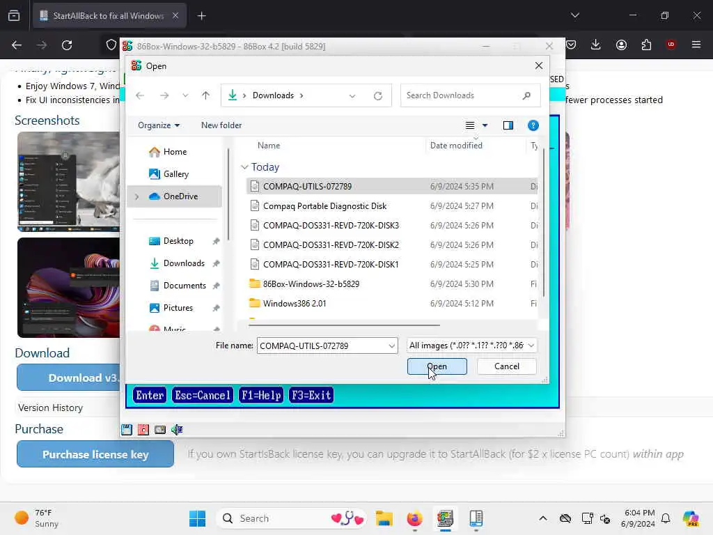Click the 86Box red cartridge status icon

(x=143, y=429)
